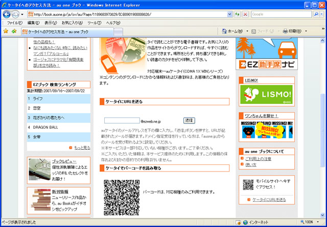This screenshot has height=227, width=327.
Task: Open the ヘルプ(H) menu
Action: (x=113, y=23)
